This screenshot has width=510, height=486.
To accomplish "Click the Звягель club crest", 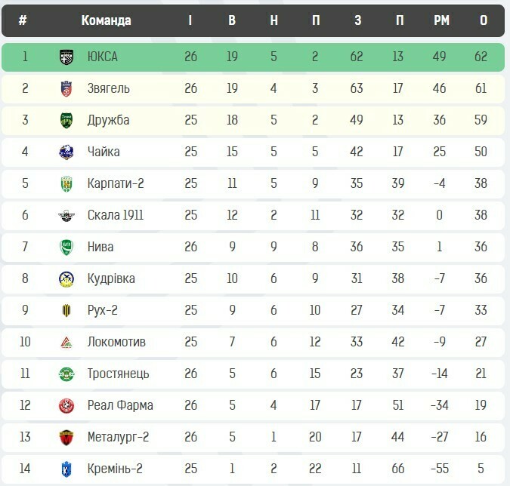I will (66, 88).
